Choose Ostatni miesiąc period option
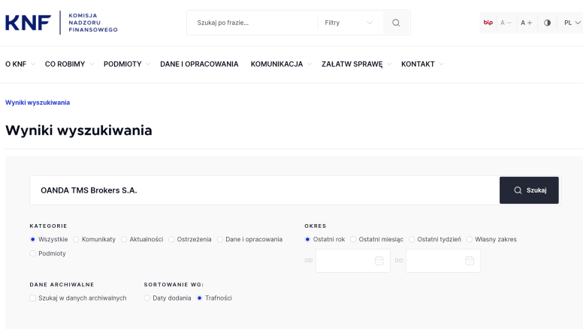The width and height of the screenshot is (583, 329). (354, 239)
